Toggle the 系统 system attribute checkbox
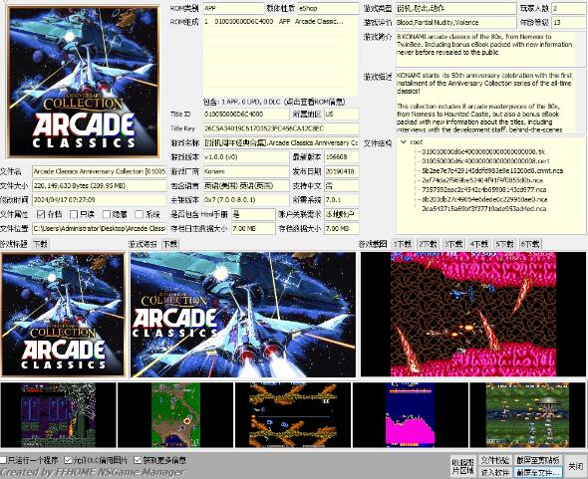 pyautogui.click(x=140, y=214)
